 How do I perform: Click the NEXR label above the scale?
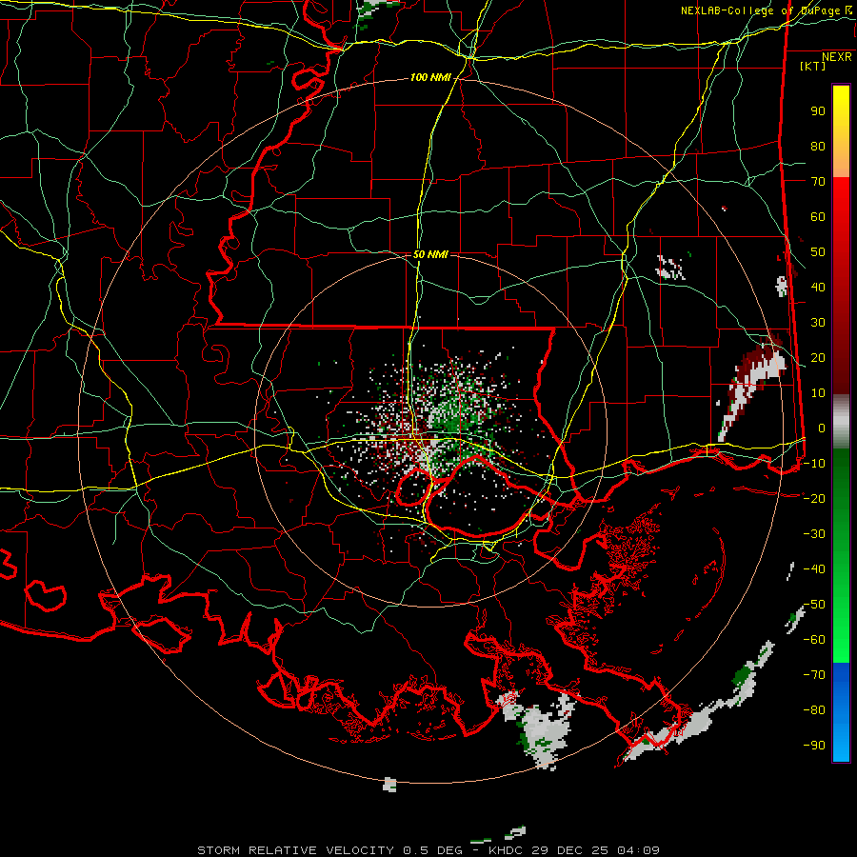click(837, 57)
